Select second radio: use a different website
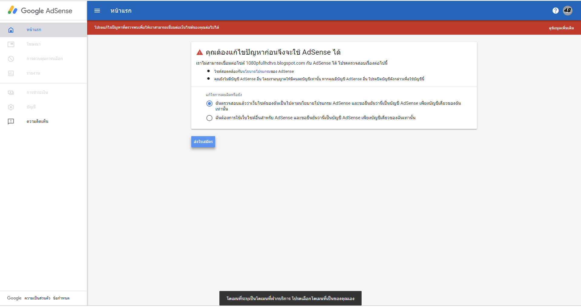 [x=209, y=118]
